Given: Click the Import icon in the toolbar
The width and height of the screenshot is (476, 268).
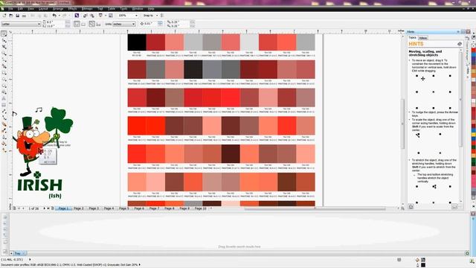Looking at the screenshot, I should pos(86,16).
